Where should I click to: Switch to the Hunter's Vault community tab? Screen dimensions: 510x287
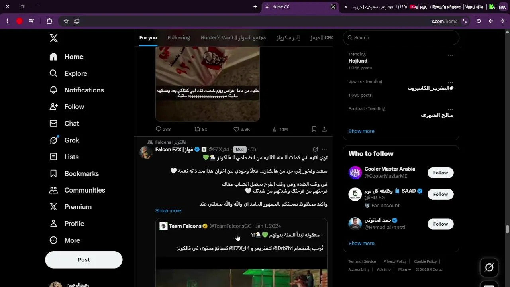click(233, 38)
